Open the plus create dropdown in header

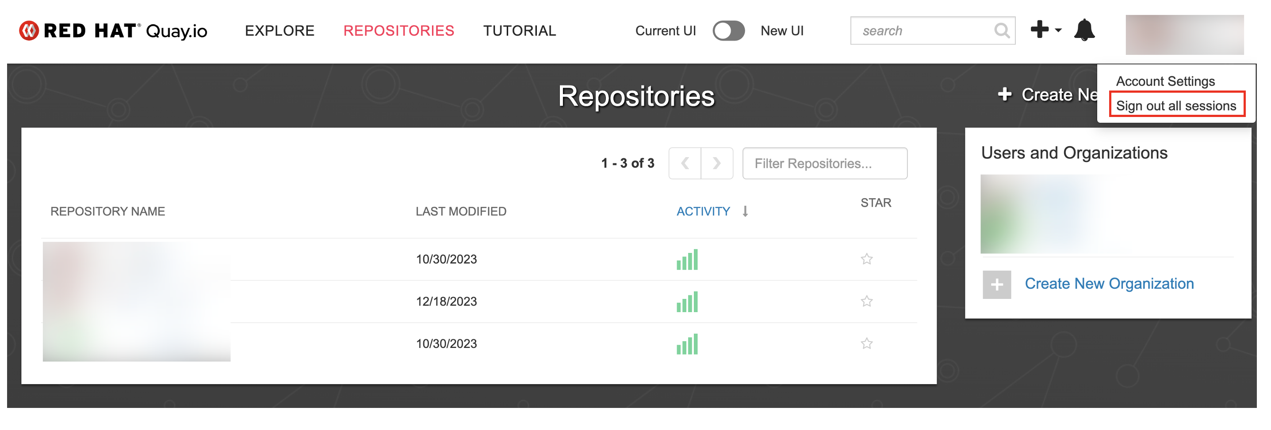[x=1045, y=30]
